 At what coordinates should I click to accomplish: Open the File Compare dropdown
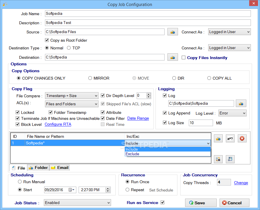coord(72,96)
